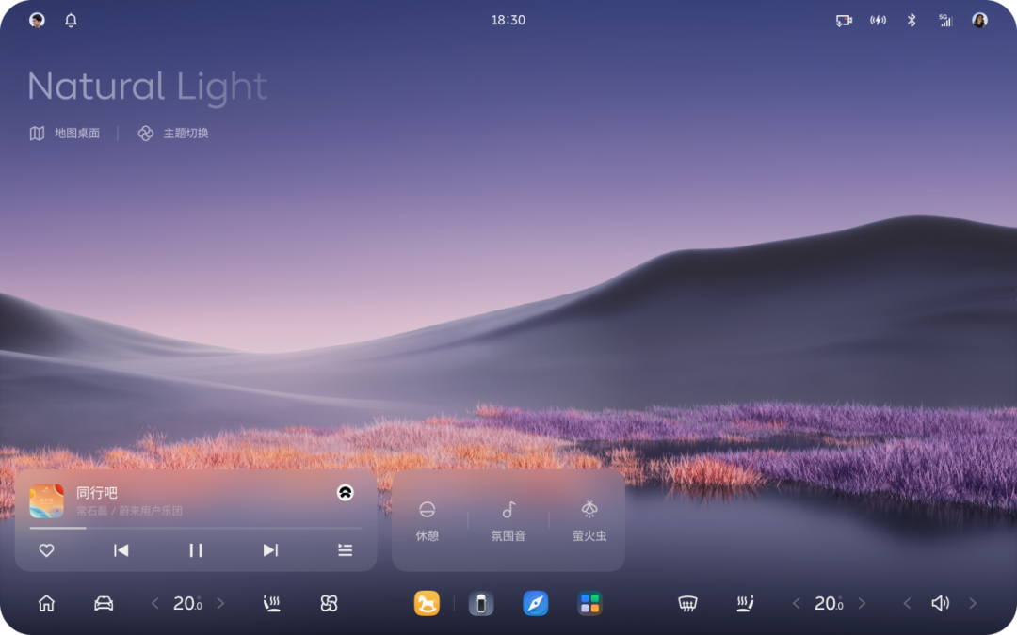Open the fan climate control
The image size is (1017, 635).
click(329, 603)
